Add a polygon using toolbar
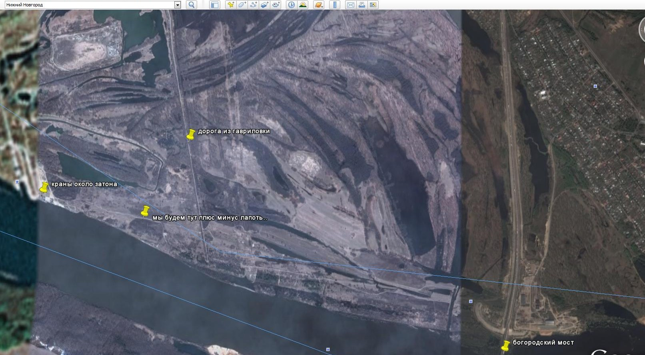 [242, 5]
